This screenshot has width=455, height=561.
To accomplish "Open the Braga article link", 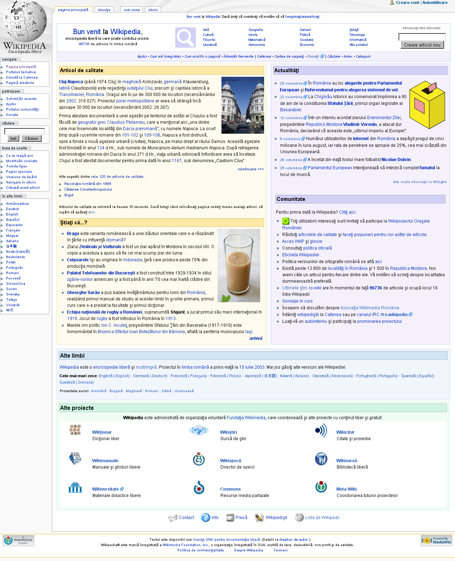I will (73, 234).
